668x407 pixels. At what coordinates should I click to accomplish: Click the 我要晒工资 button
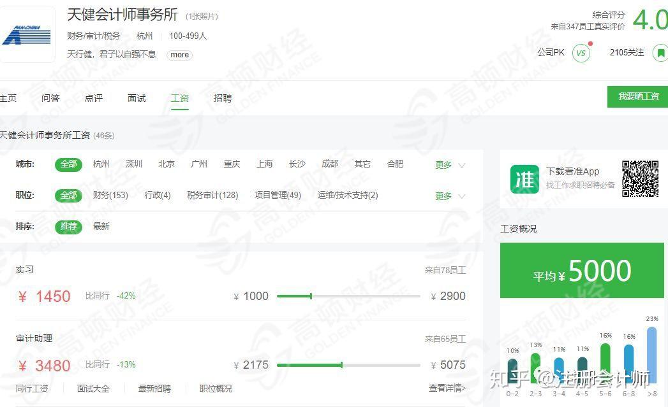click(x=638, y=97)
